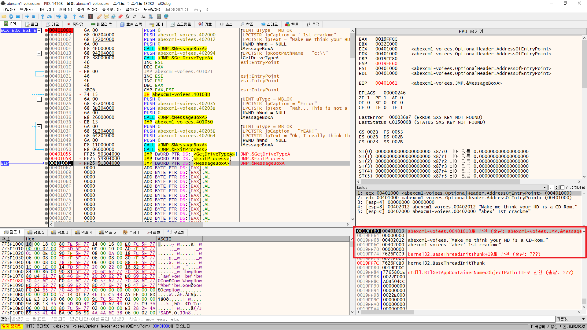Toggle the 잠금 해제됨 checkbox
The image size is (587, 330).
click(562, 188)
